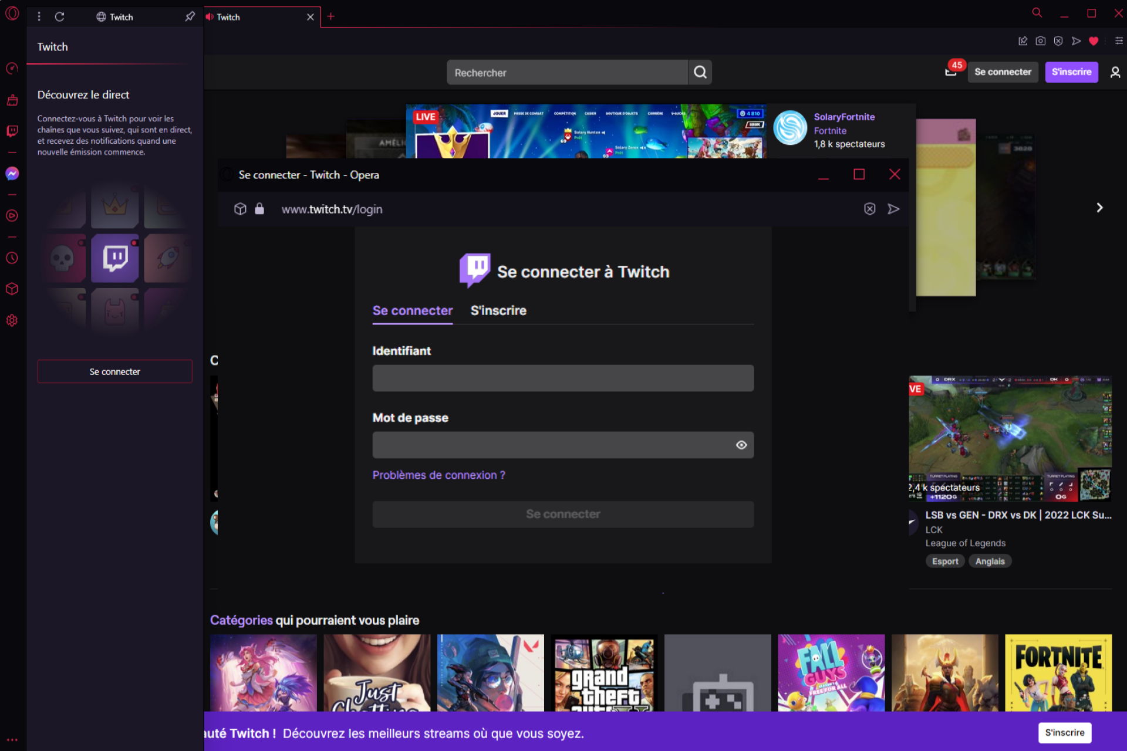
Task: Open the Catégories heading link
Action: (241, 620)
